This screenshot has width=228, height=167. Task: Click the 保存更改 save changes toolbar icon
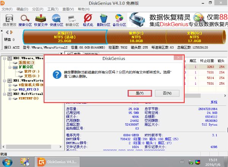pyautogui.click(x=9, y=20)
